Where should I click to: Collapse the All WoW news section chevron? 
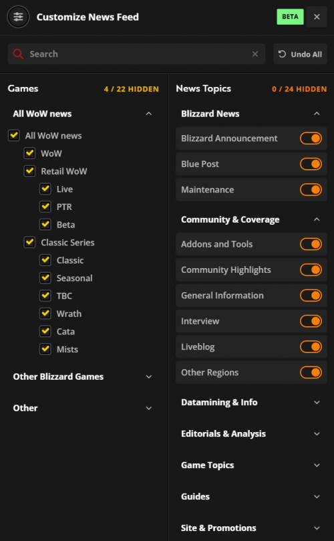(149, 114)
